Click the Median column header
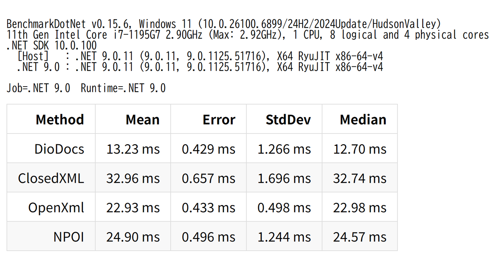Image resolution: width=497 pixels, height=279 pixels. click(363, 119)
